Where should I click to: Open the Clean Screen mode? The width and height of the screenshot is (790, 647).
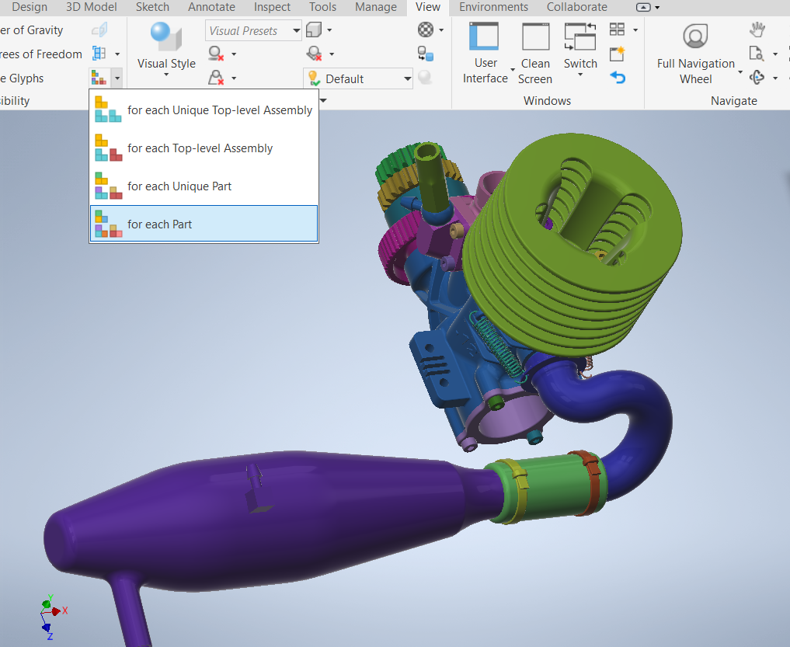pos(534,50)
